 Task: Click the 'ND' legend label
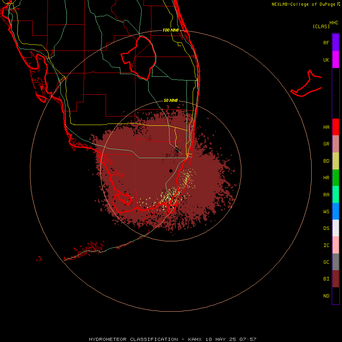[326, 296]
